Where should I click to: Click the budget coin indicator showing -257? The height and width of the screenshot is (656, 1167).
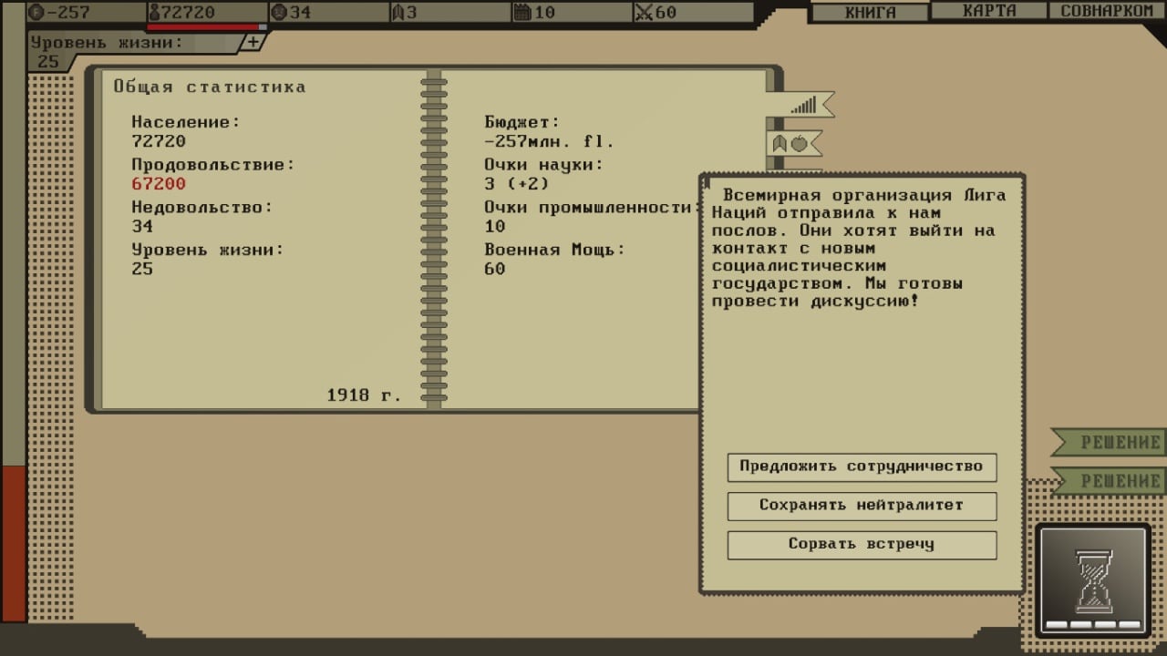pyautogui.click(x=60, y=13)
